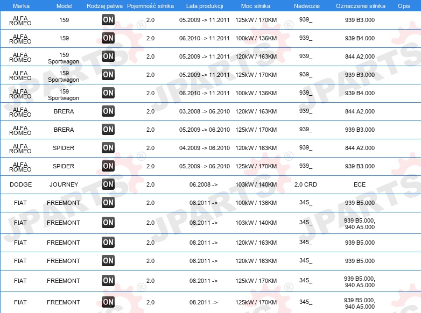Click engine code 'ECE'
Screen dimensions: 421x313
[360, 184]
